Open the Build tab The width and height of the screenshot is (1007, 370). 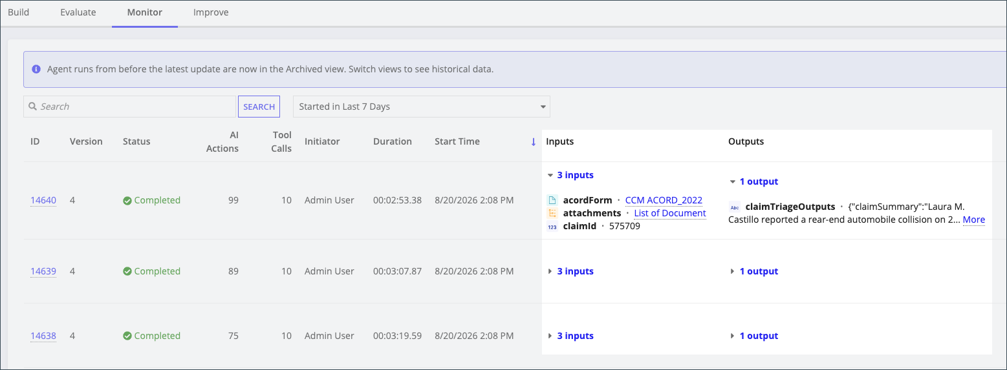18,12
